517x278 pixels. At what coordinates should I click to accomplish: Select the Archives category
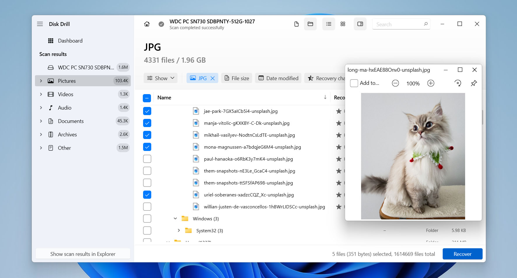pyautogui.click(x=83, y=134)
